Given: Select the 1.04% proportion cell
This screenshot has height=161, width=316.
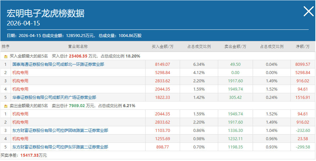Looking at the screenshot, I should pyautogui.click(x=272, y=131).
